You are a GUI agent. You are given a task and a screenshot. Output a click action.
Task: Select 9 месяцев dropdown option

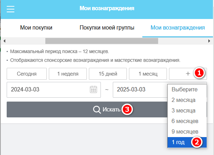[x=185, y=132]
